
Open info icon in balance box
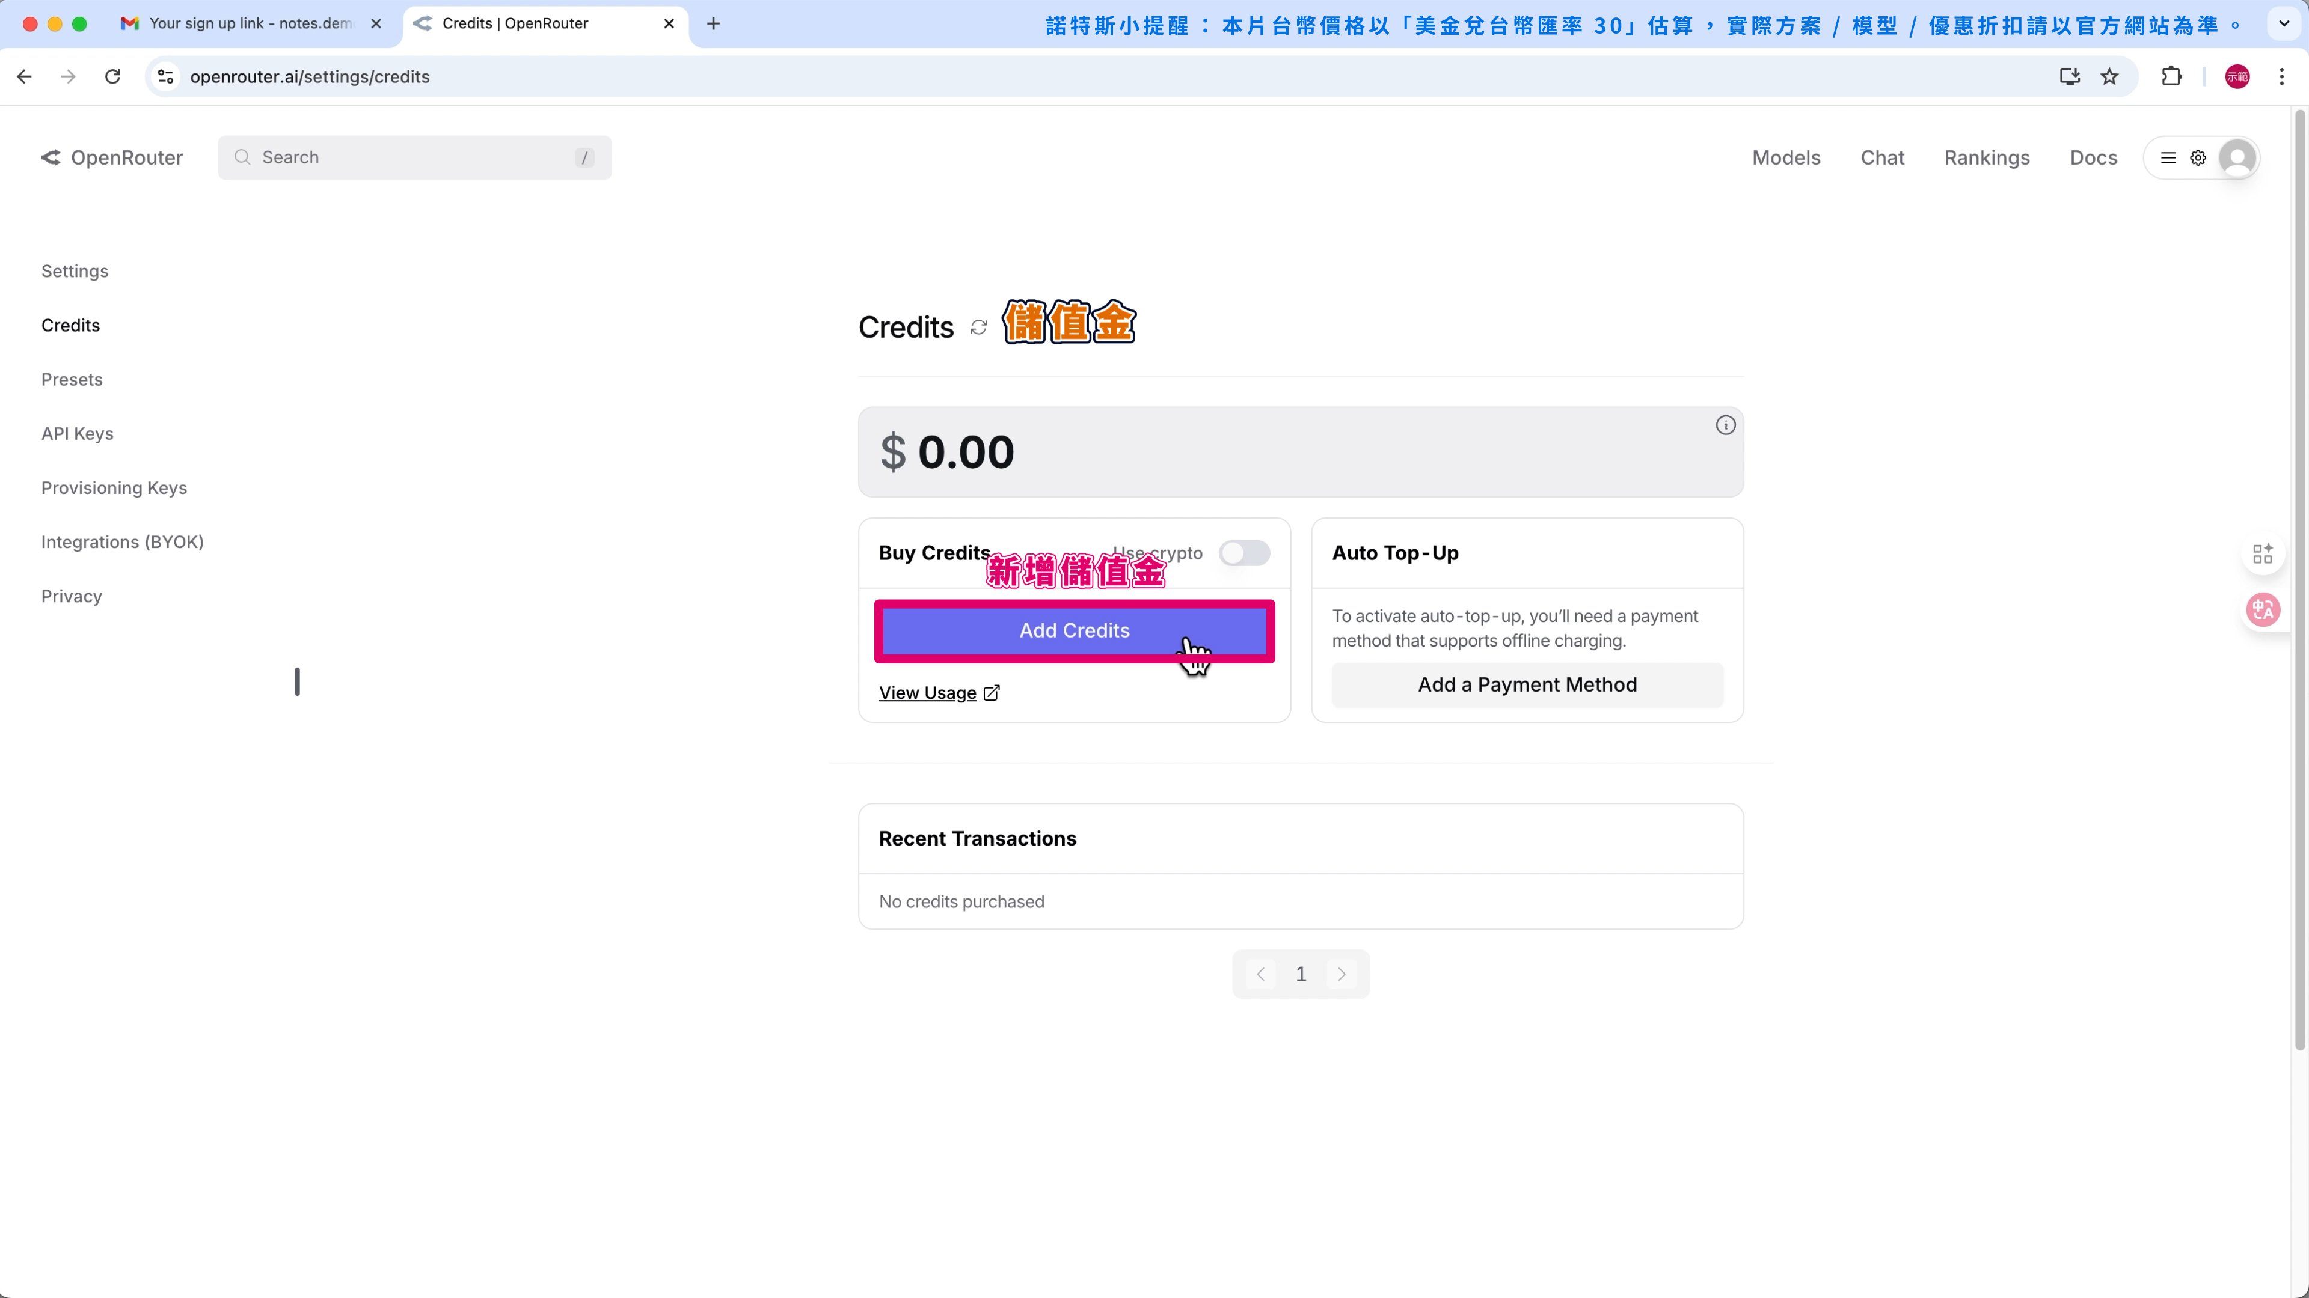[x=1726, y=425]
